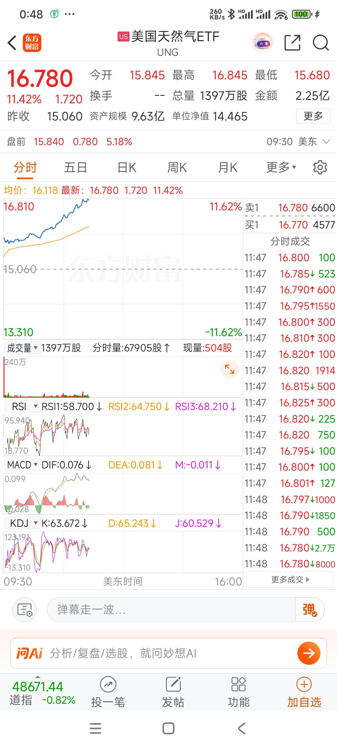Open the search magnifier icon

pyautogui.click(x=321, y=43)
